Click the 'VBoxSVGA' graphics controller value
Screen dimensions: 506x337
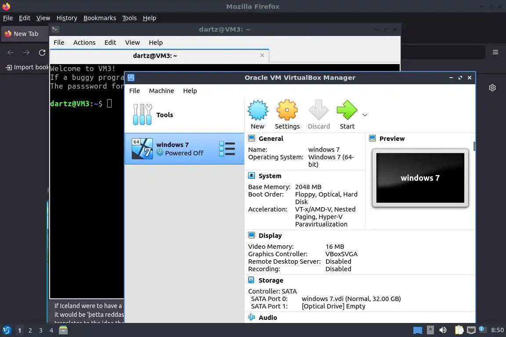pos(341,254)
